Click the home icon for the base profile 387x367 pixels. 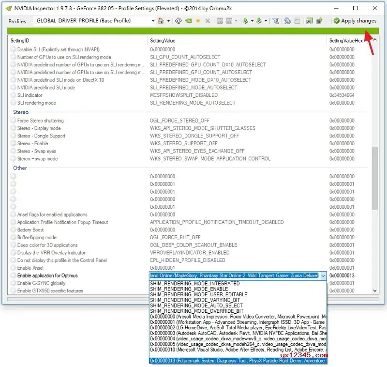pyautogui.click(x=161, y=21)
